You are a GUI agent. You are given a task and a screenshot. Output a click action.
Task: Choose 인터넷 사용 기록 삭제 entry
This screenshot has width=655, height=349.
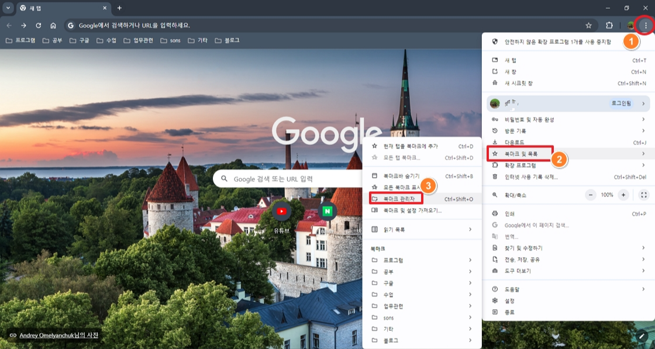coord(568,177)
